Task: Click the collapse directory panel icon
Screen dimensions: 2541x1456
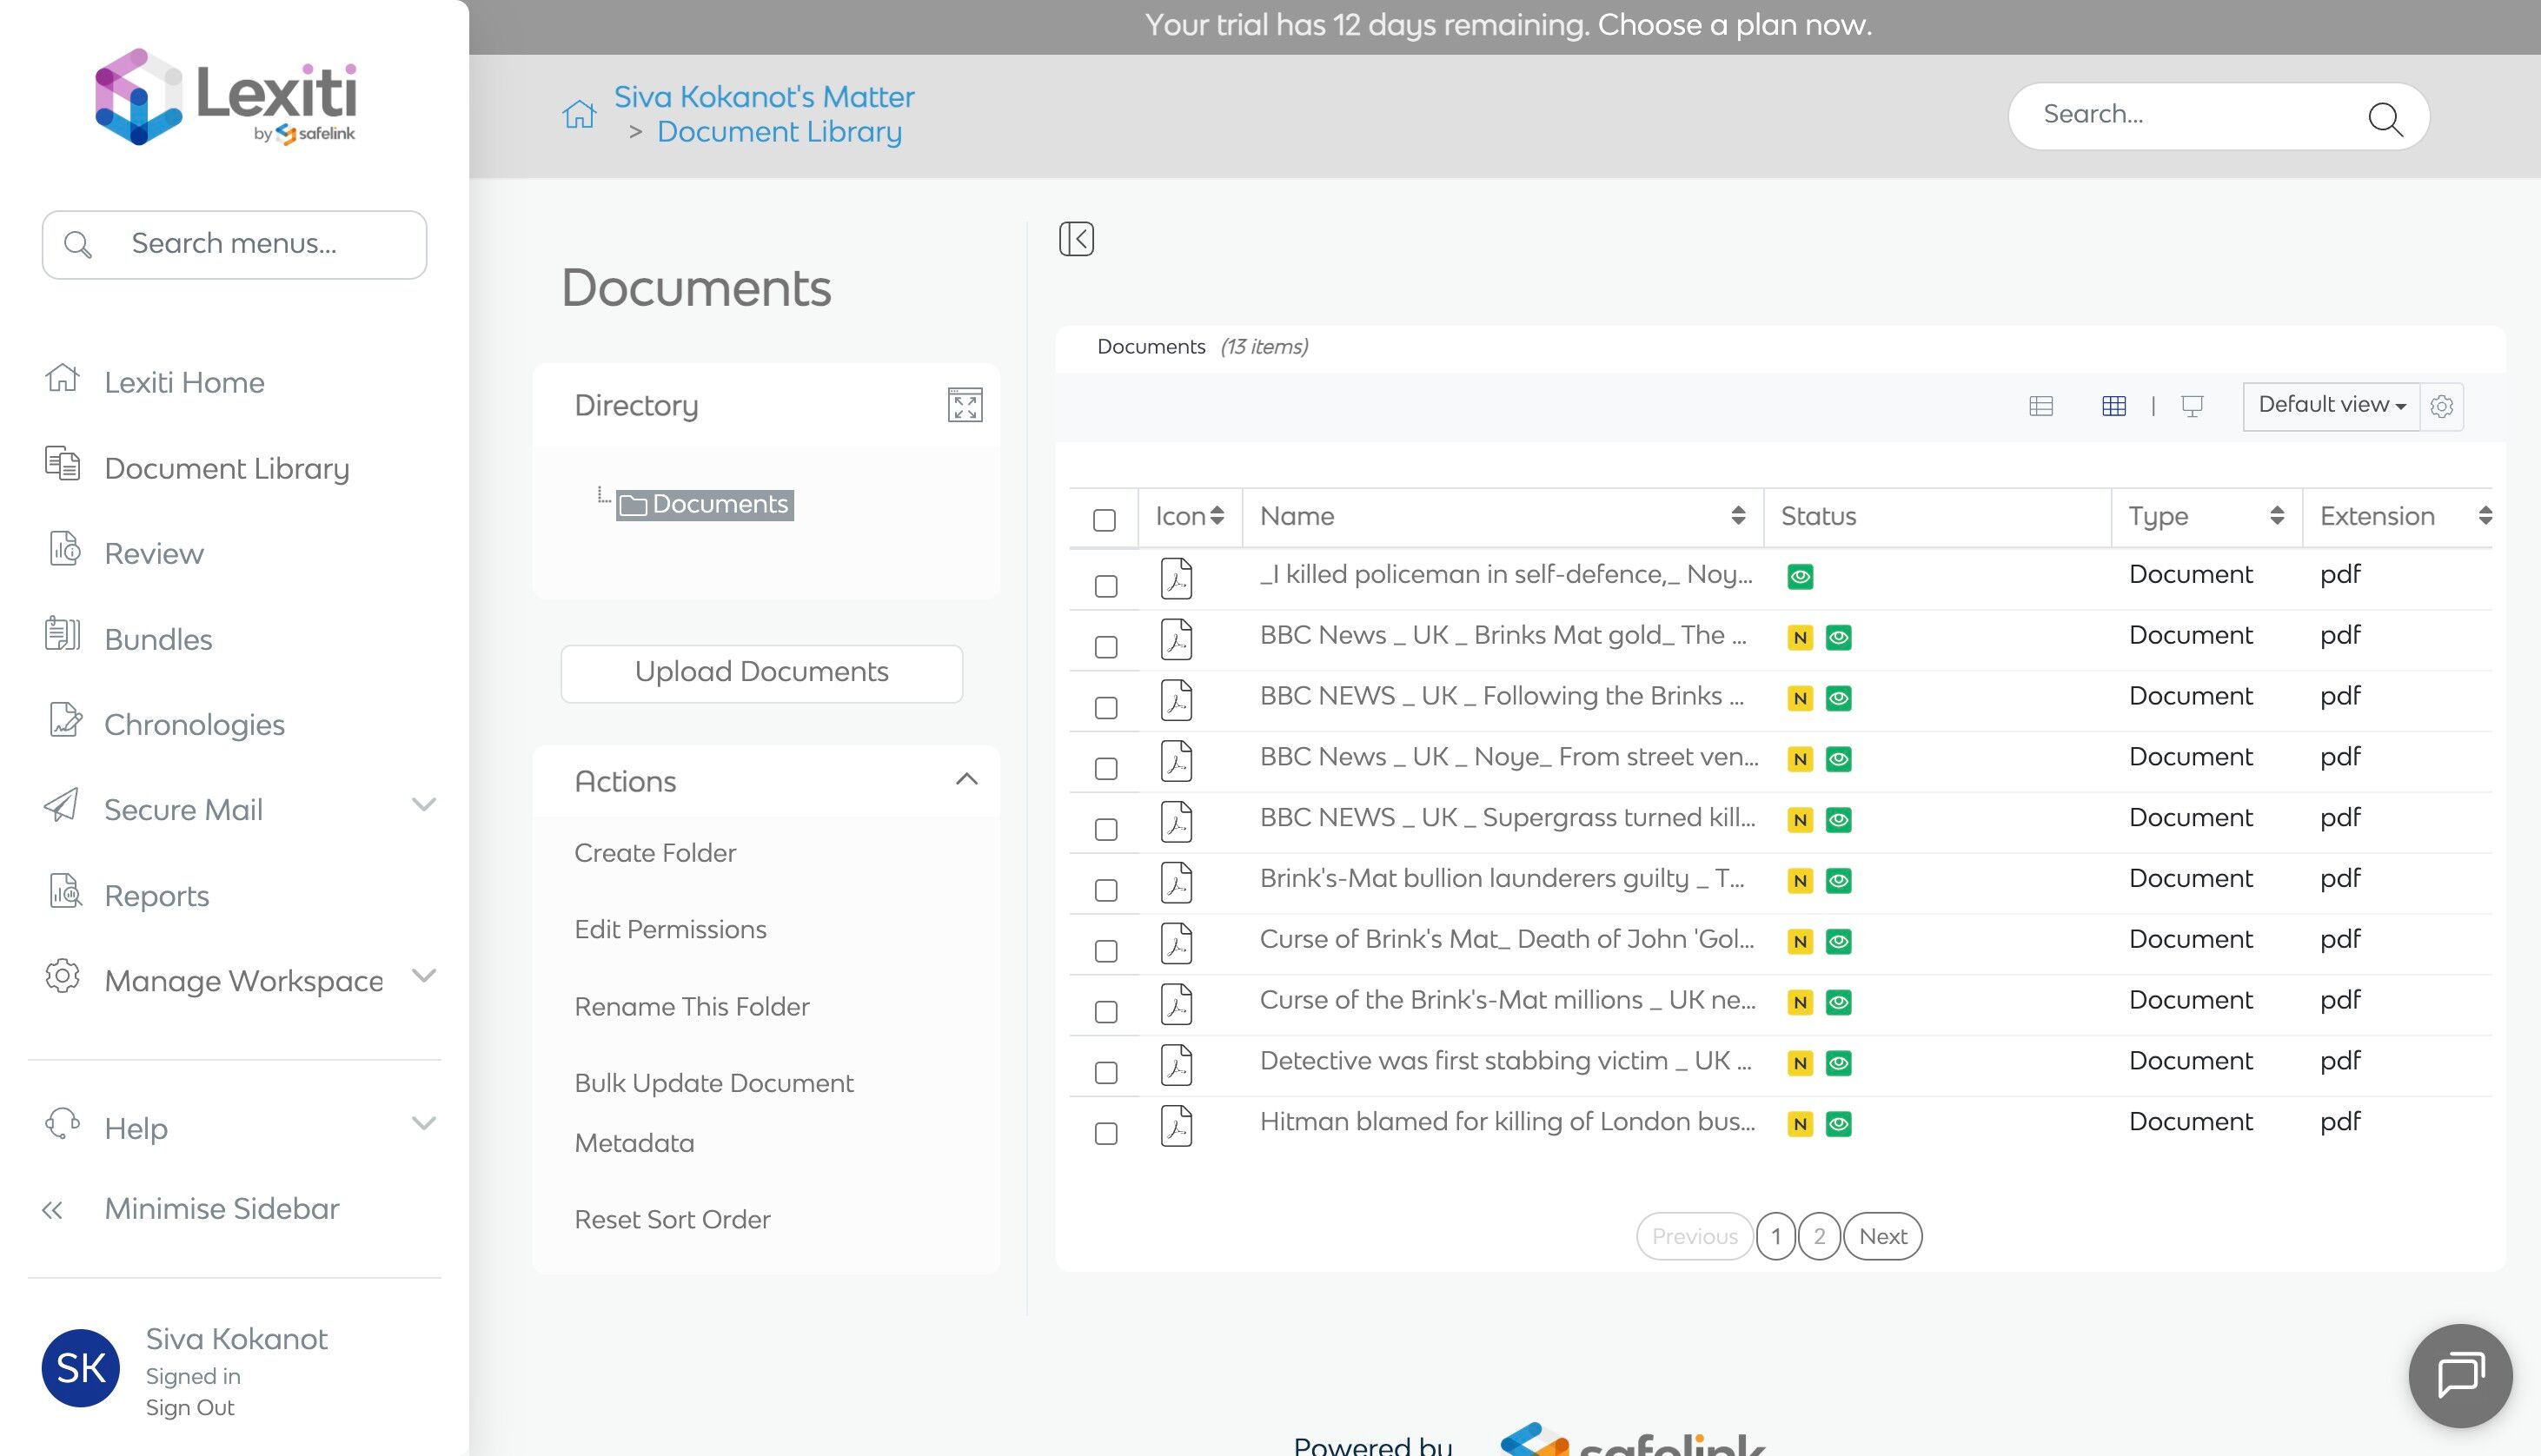Action: (1076, 239)
